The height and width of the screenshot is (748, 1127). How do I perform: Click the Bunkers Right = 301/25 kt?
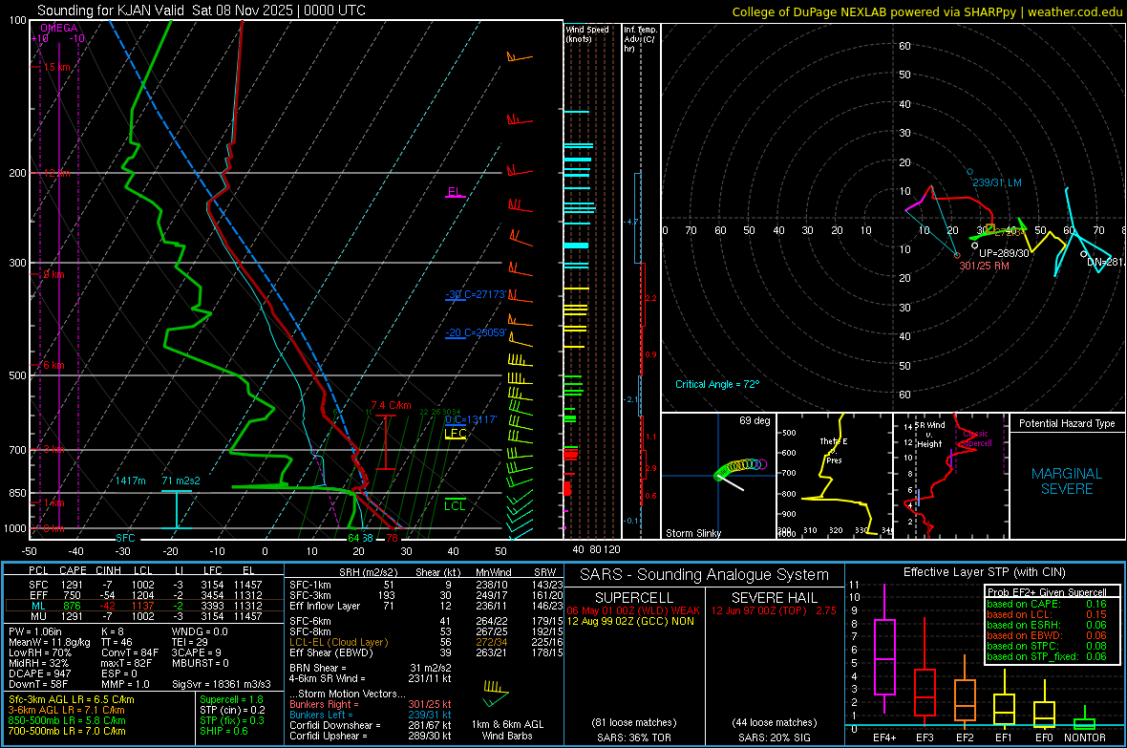click(371, 705)
